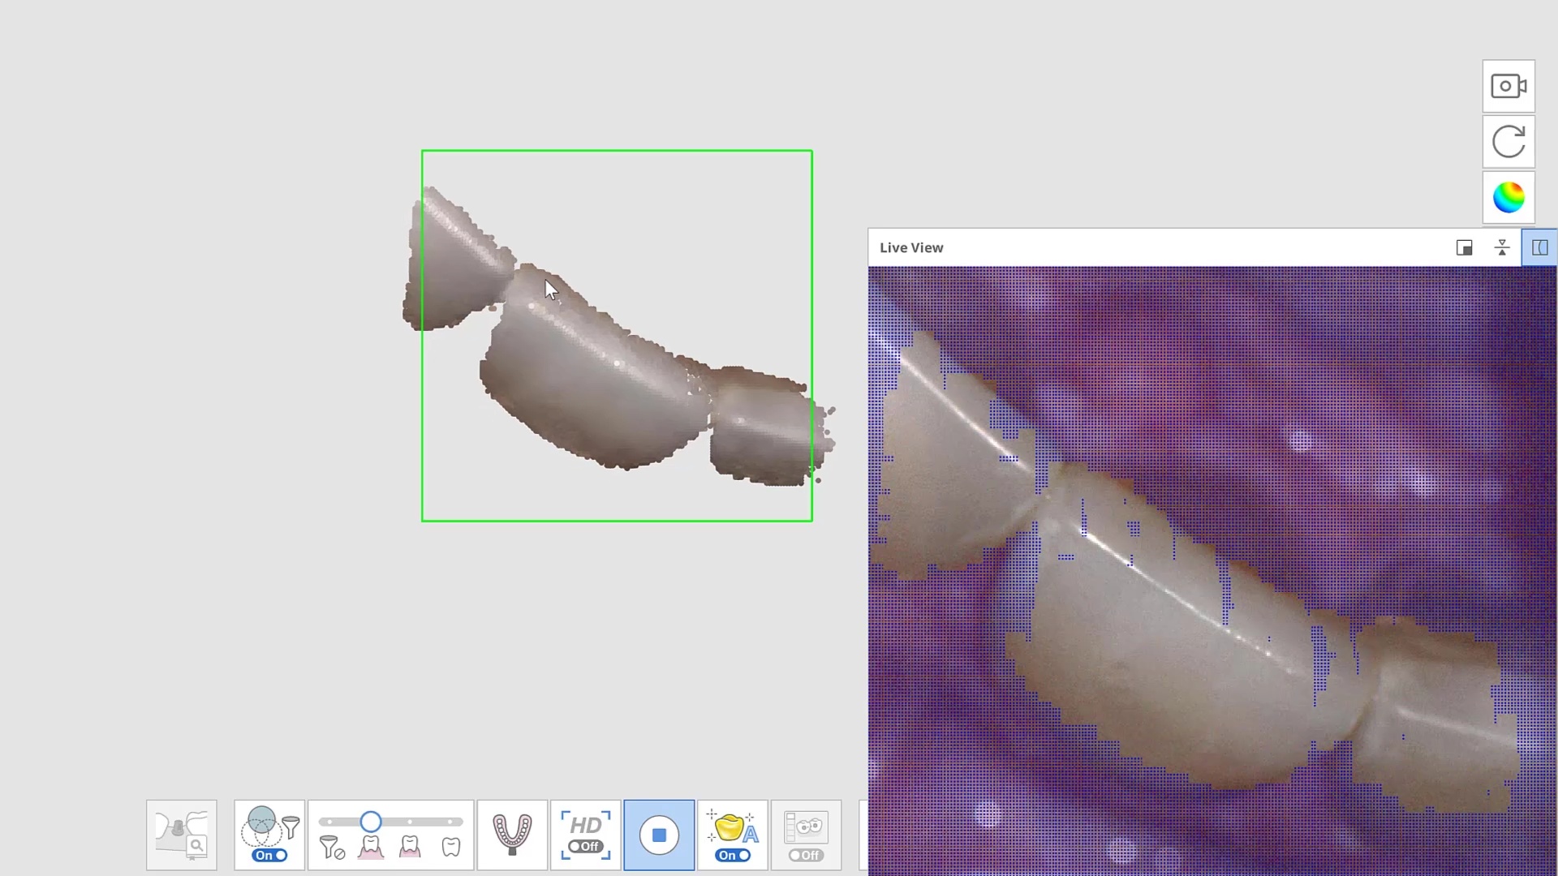1558x876 pixels.
Task: Click the Live View panel title
Action: pyautogui.click(x=910, y=248)
